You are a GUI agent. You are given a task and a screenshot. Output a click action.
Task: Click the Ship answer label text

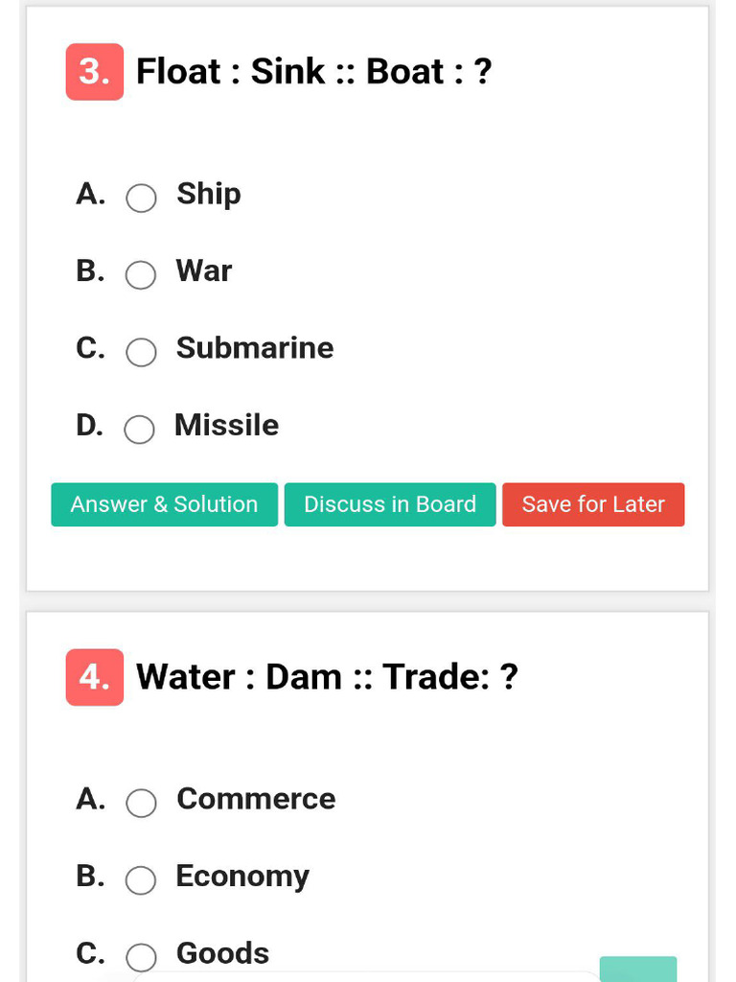pos(209,194)
